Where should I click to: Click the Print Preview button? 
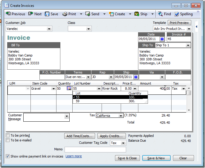[x=179, y=23]
